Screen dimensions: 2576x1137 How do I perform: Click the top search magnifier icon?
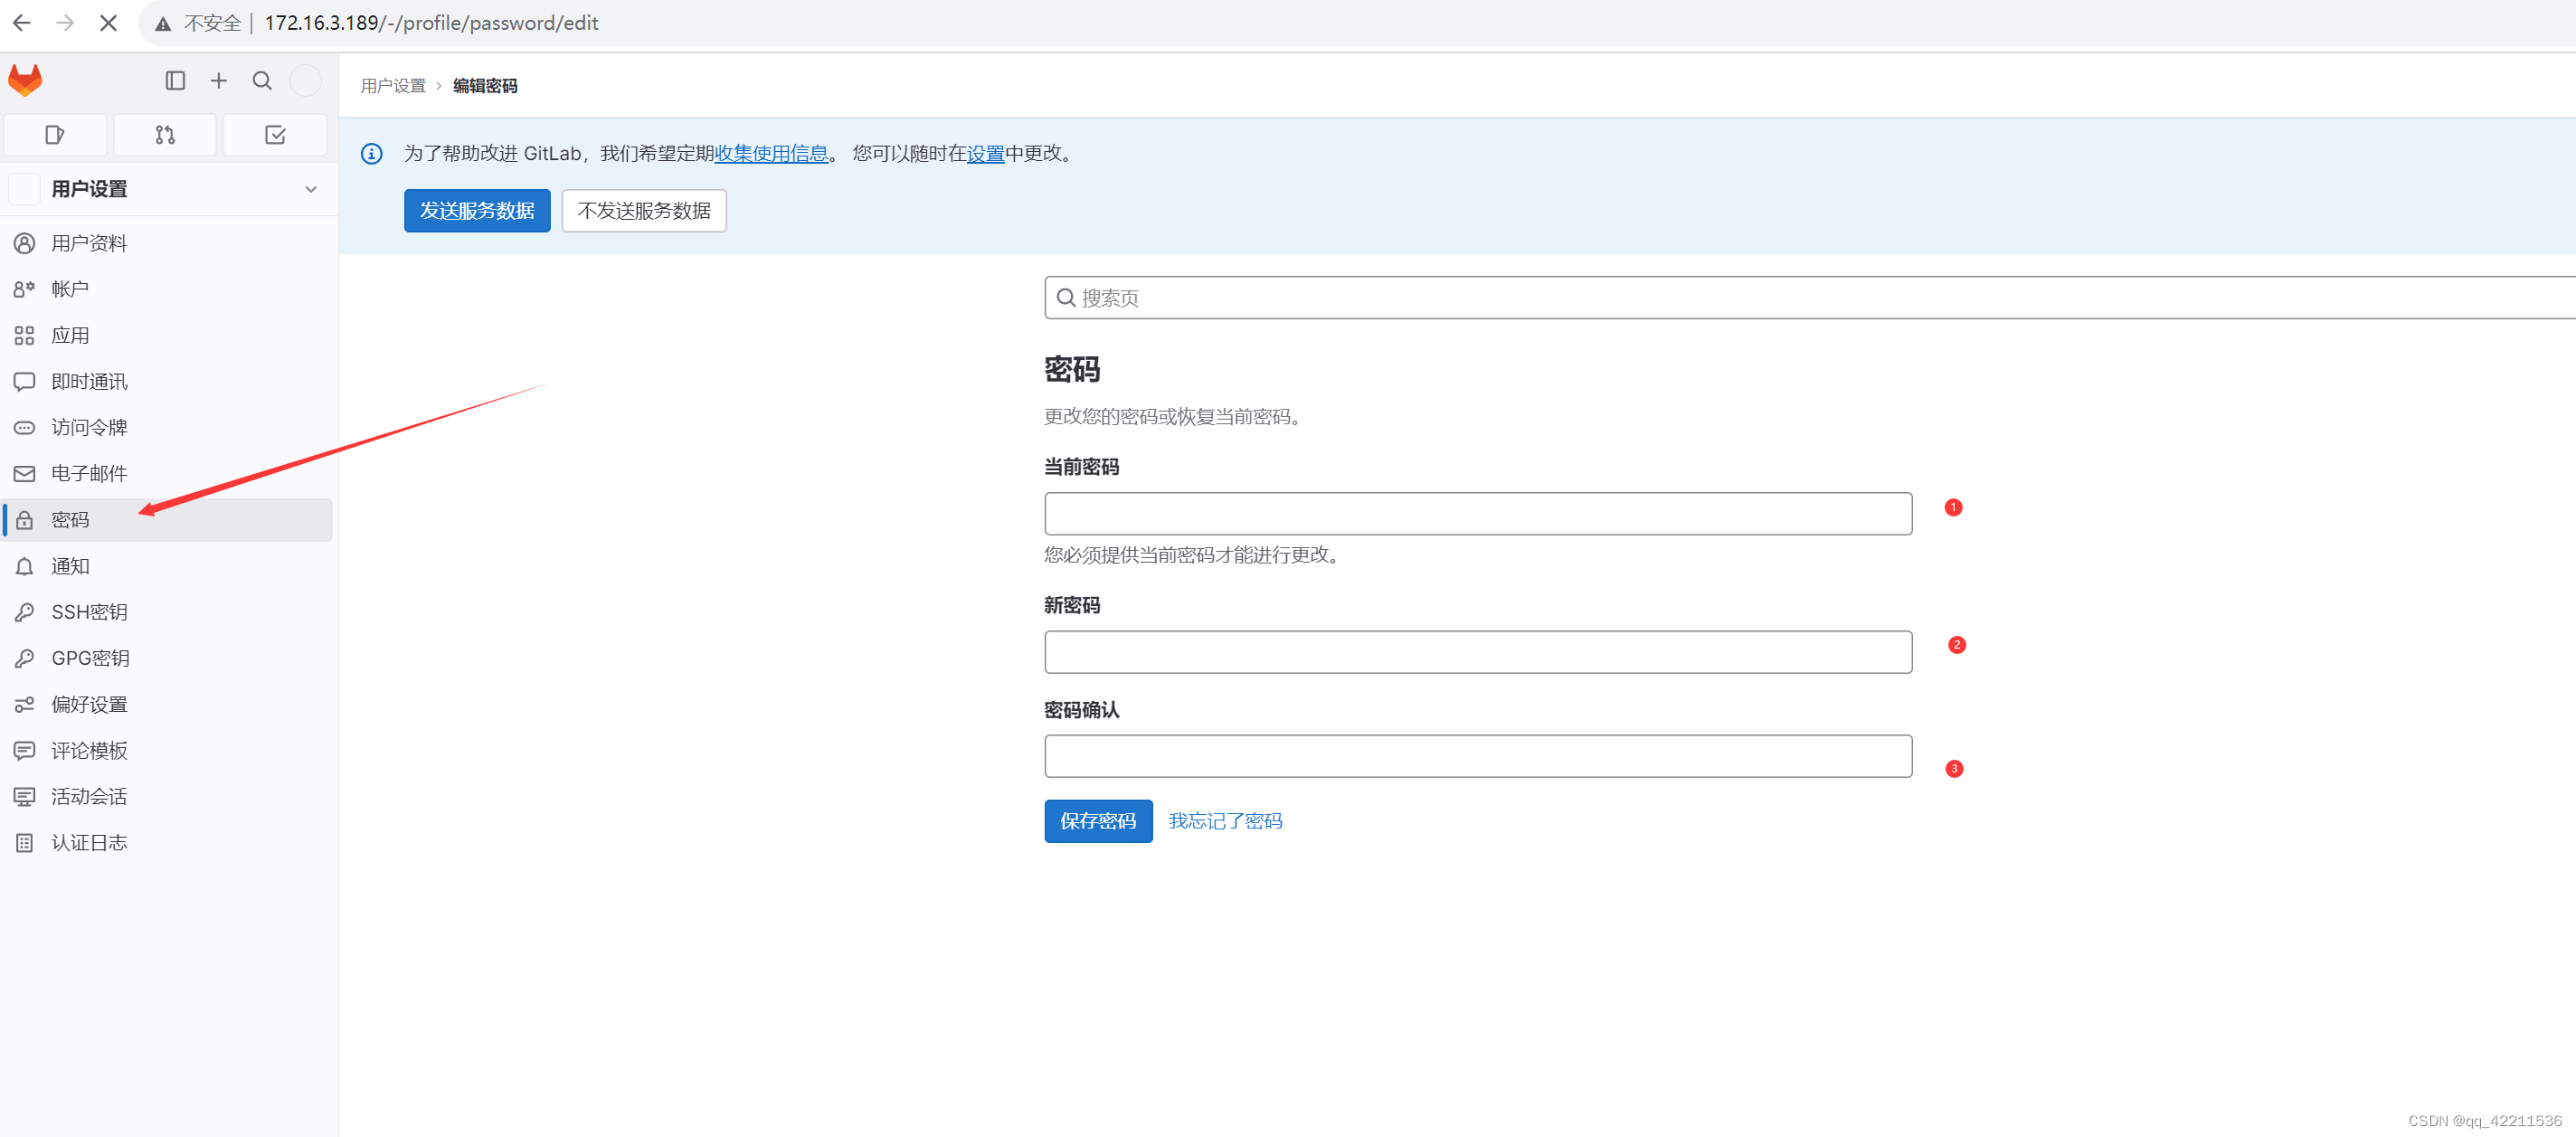[262, 80]
